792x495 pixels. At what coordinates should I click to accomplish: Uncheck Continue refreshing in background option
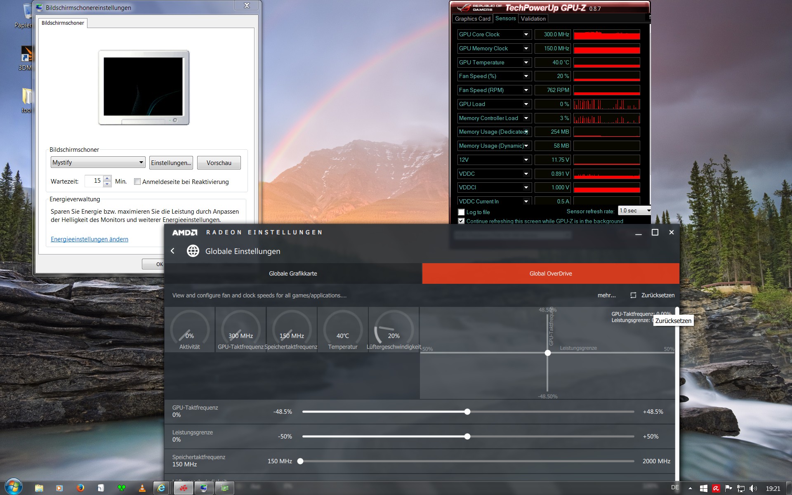pyautogui.click(x=461, y=221)
